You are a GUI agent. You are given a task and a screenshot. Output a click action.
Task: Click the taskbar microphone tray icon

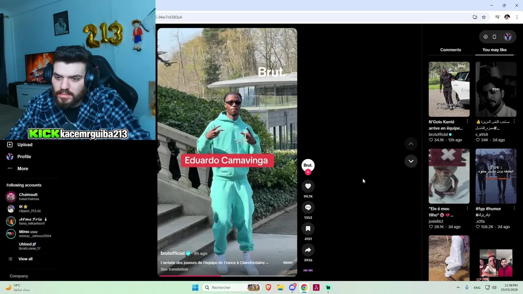(x=467, y=287)
